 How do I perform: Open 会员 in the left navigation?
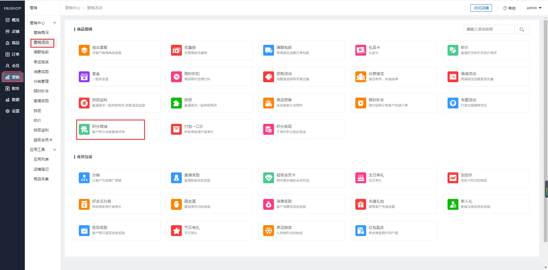(13, 66)
